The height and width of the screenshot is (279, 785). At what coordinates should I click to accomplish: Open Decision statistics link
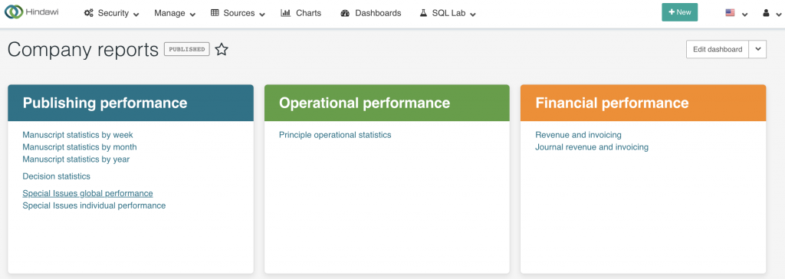click(x=56, y=176)
